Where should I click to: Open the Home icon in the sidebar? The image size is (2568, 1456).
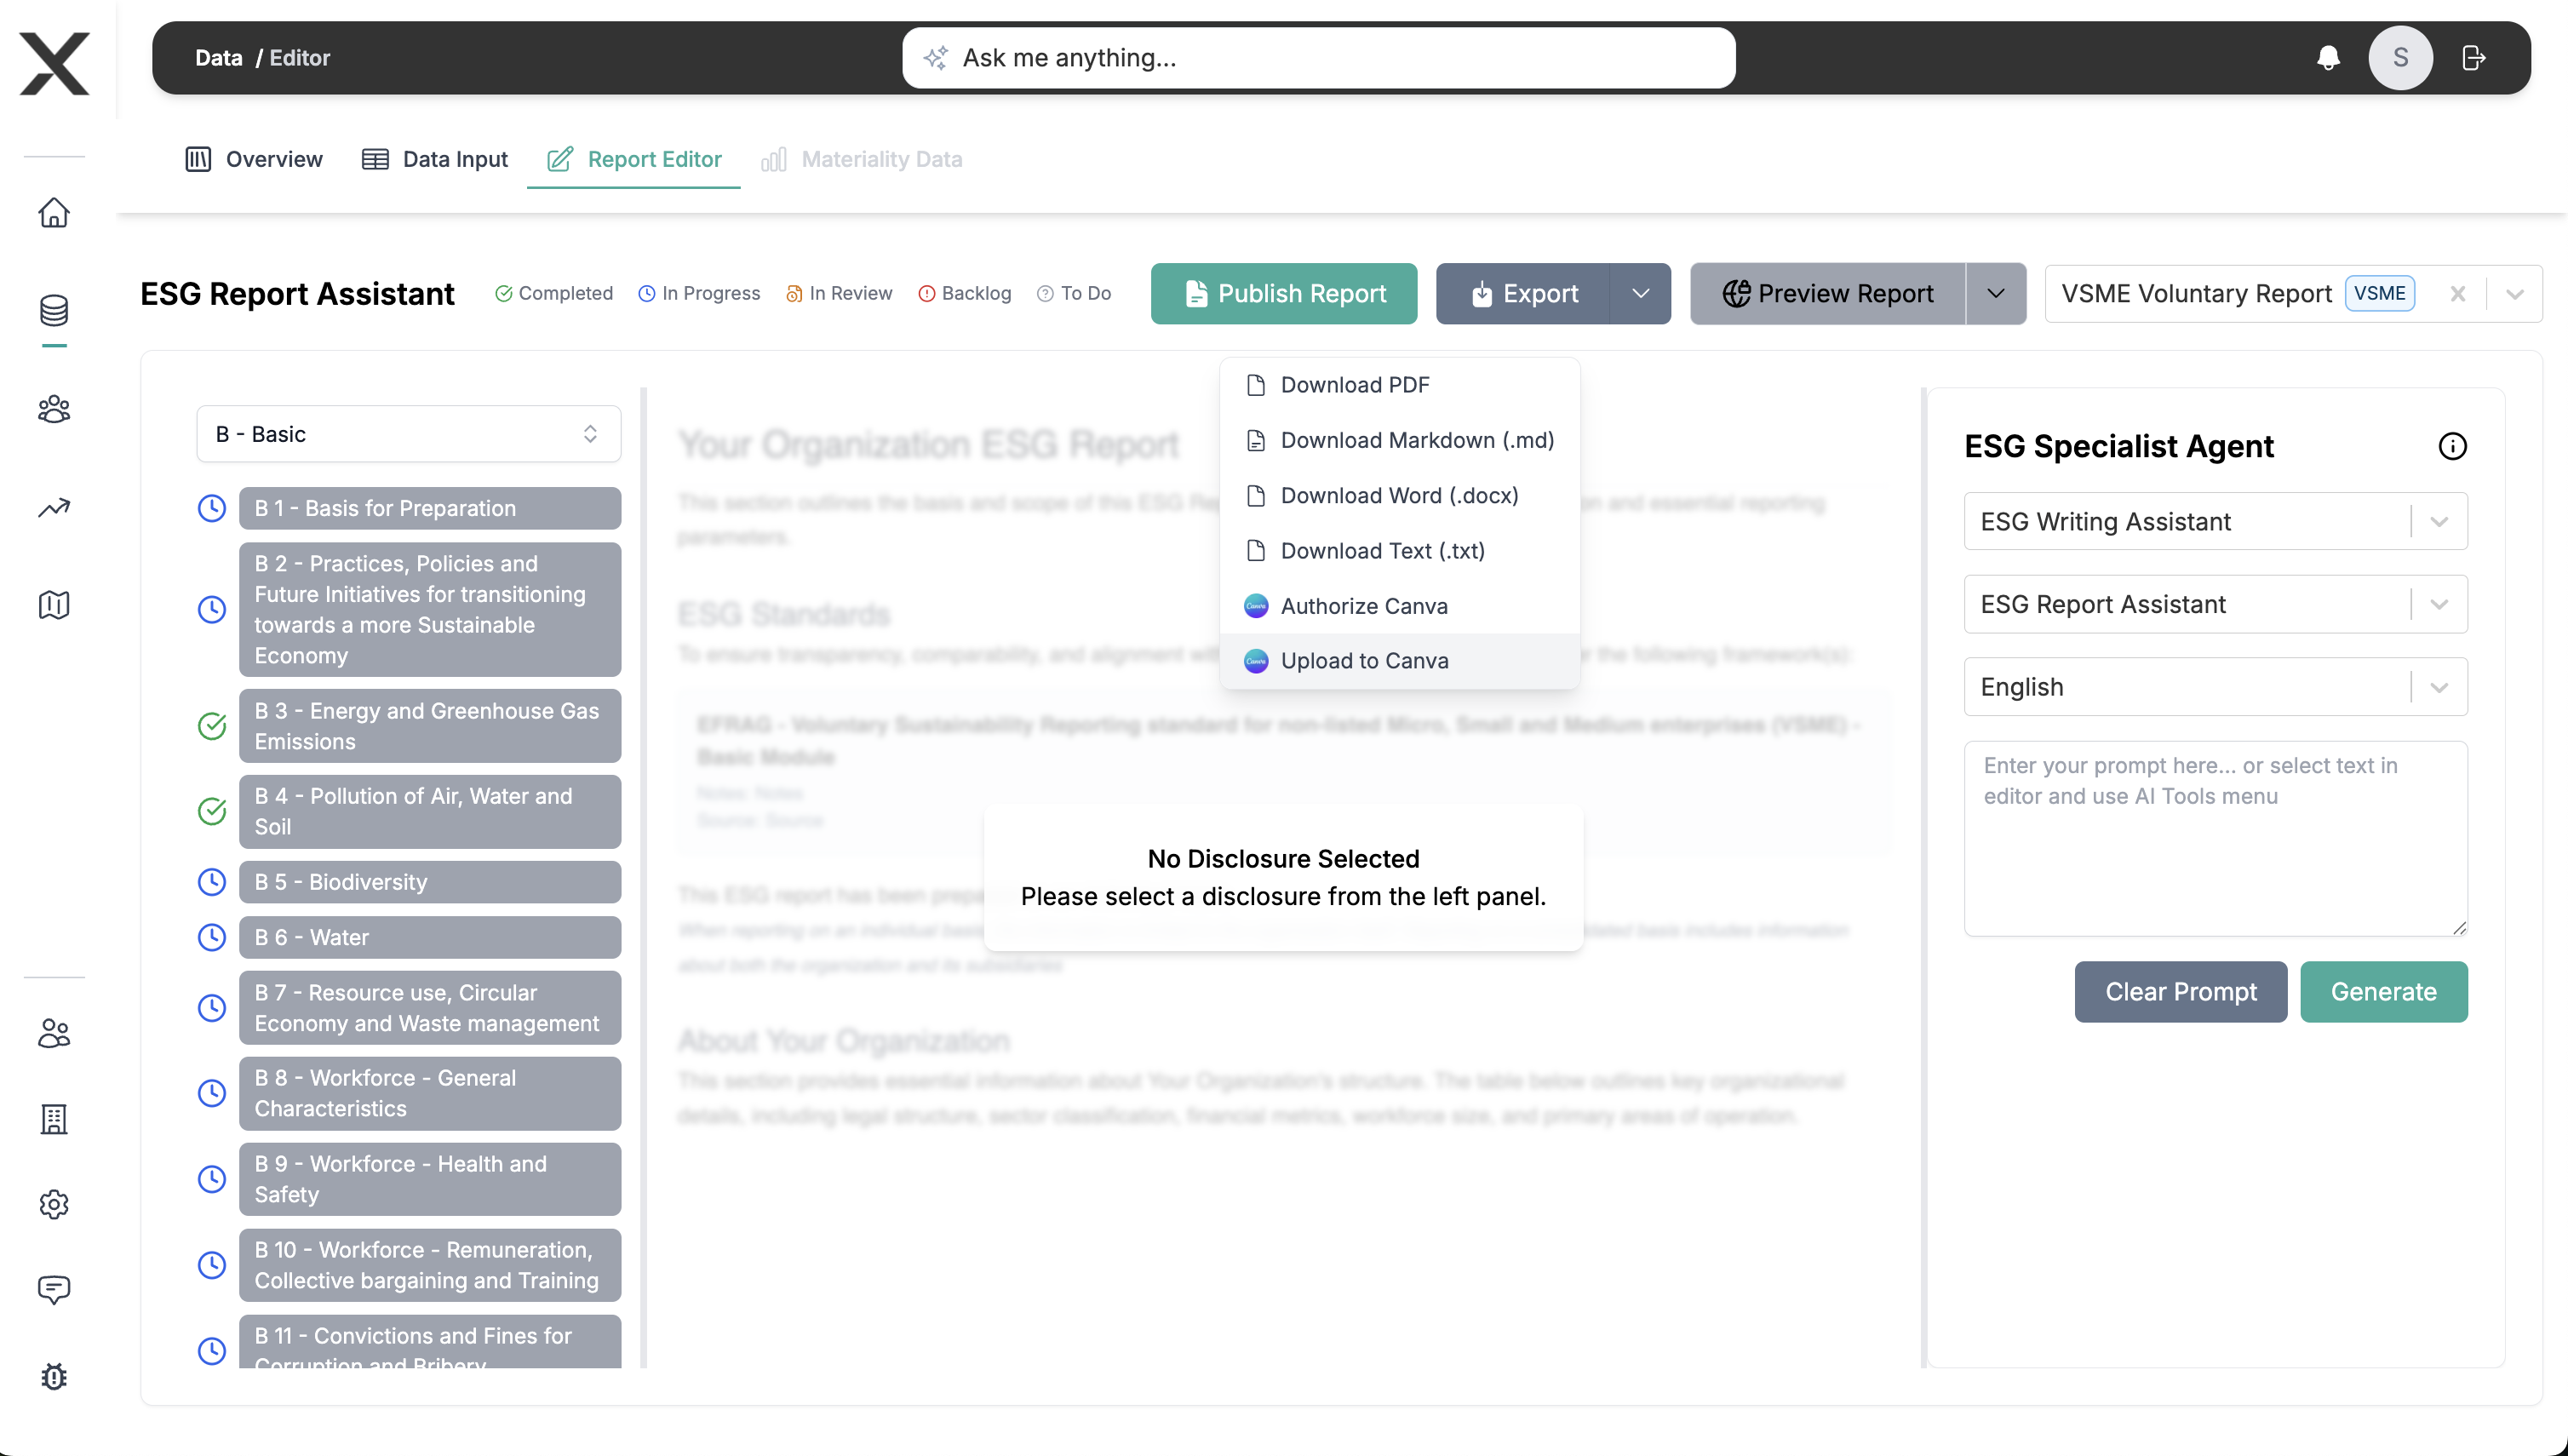coord(55,213)
